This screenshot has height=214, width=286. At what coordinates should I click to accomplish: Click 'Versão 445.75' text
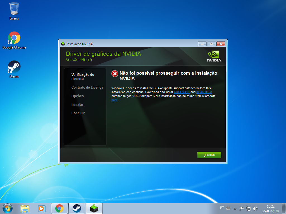(x=79, y=60)
